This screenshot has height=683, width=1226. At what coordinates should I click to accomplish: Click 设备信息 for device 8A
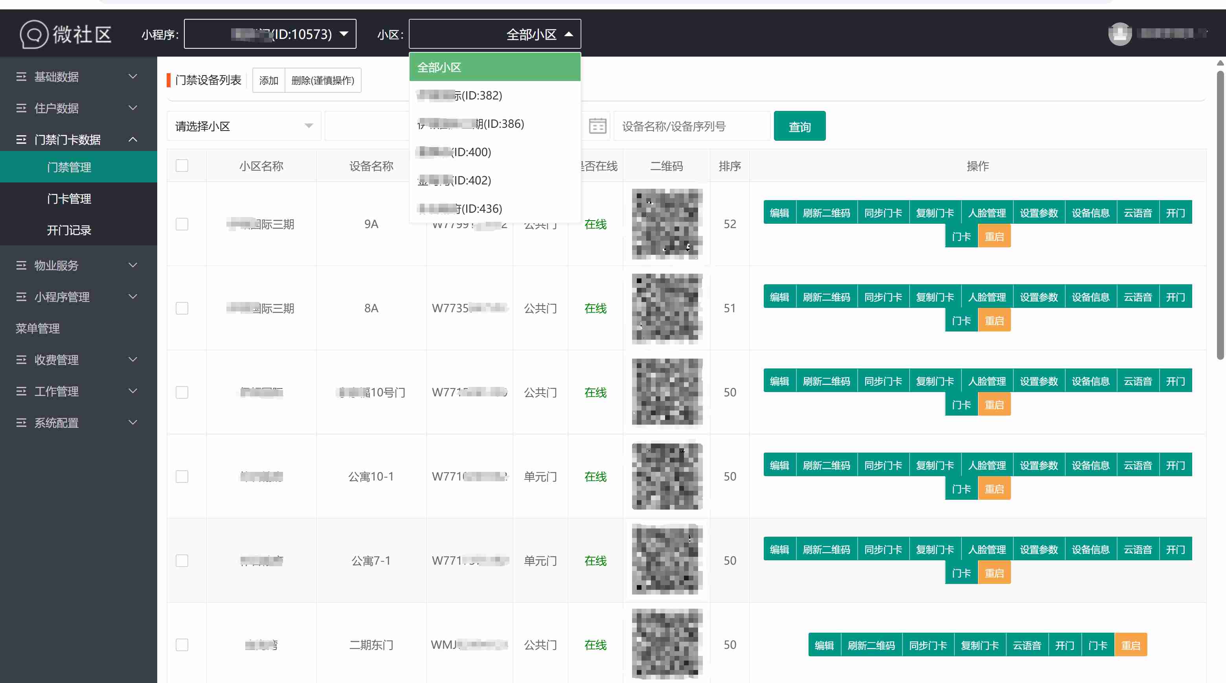point(1091,297)
